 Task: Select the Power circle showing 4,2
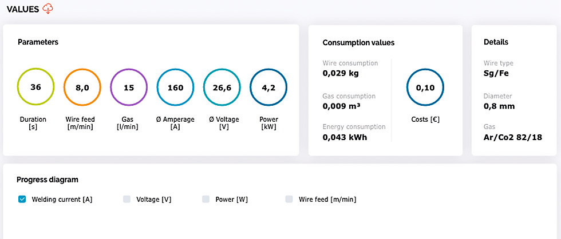click(268, 87)
